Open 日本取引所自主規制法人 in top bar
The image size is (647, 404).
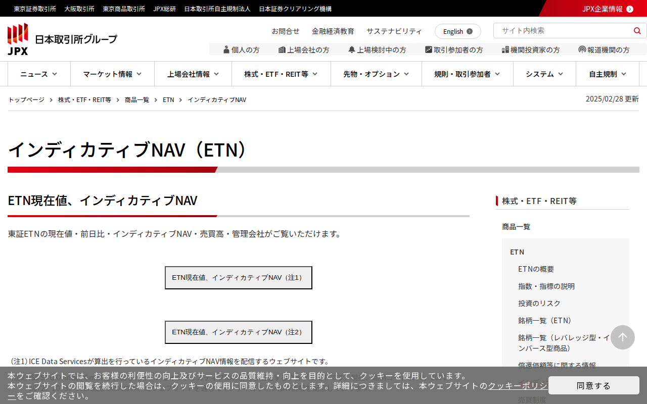[217, 9]
